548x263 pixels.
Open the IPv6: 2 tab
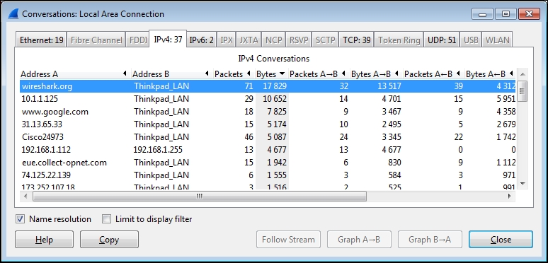tap(201, 40)
